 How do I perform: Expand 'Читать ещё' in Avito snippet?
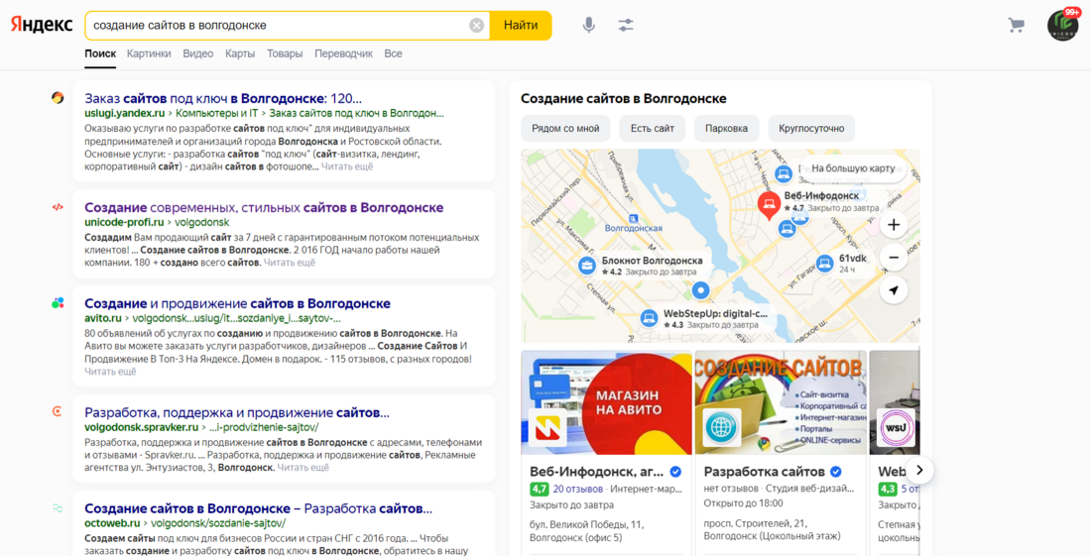point(111,372)
